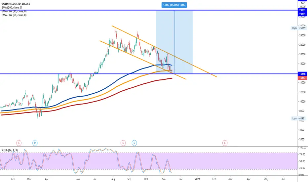Viewport: 308px width, 182px height.
Task: Open the earnings E marker in February 2021
Action: tap(225, 143)
